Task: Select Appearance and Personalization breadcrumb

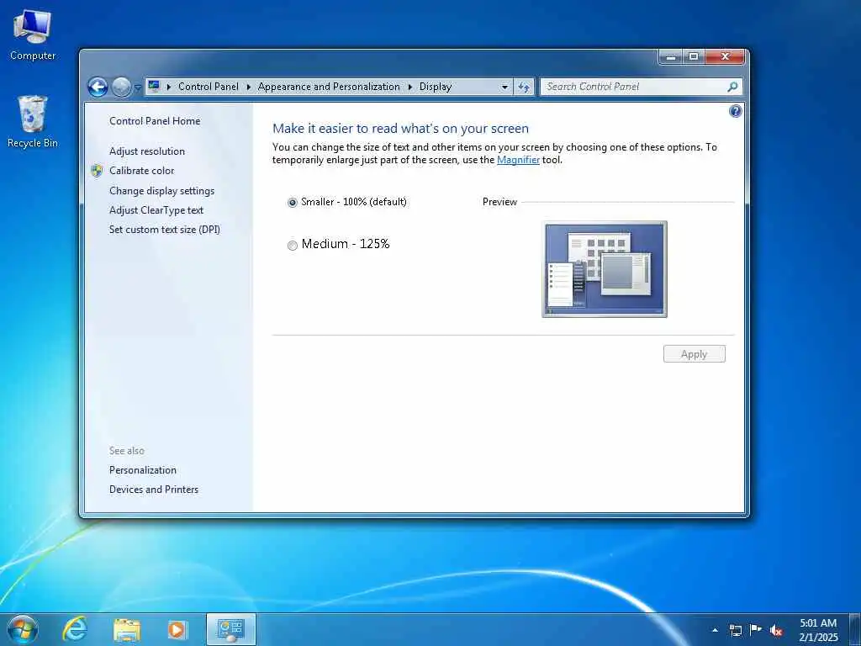Action: click(x=329, y=87)
